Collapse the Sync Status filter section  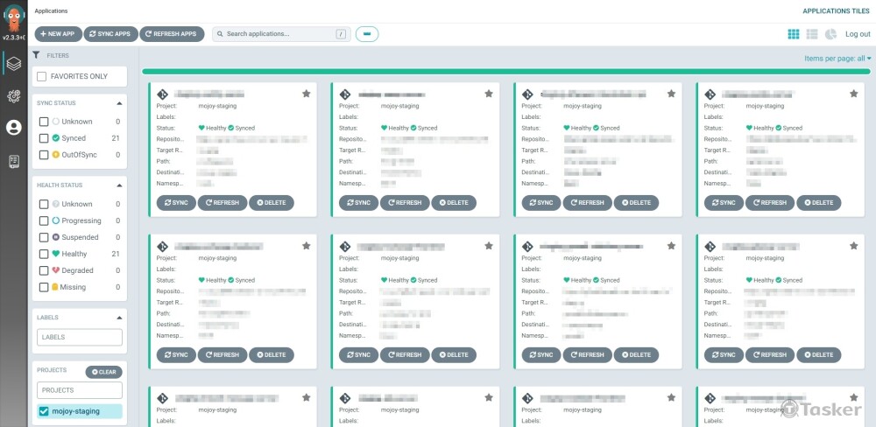[x=119, y=103]
